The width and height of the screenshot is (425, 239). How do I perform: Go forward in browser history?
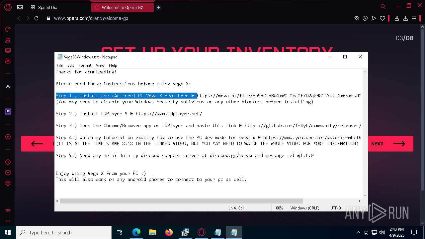28,19
